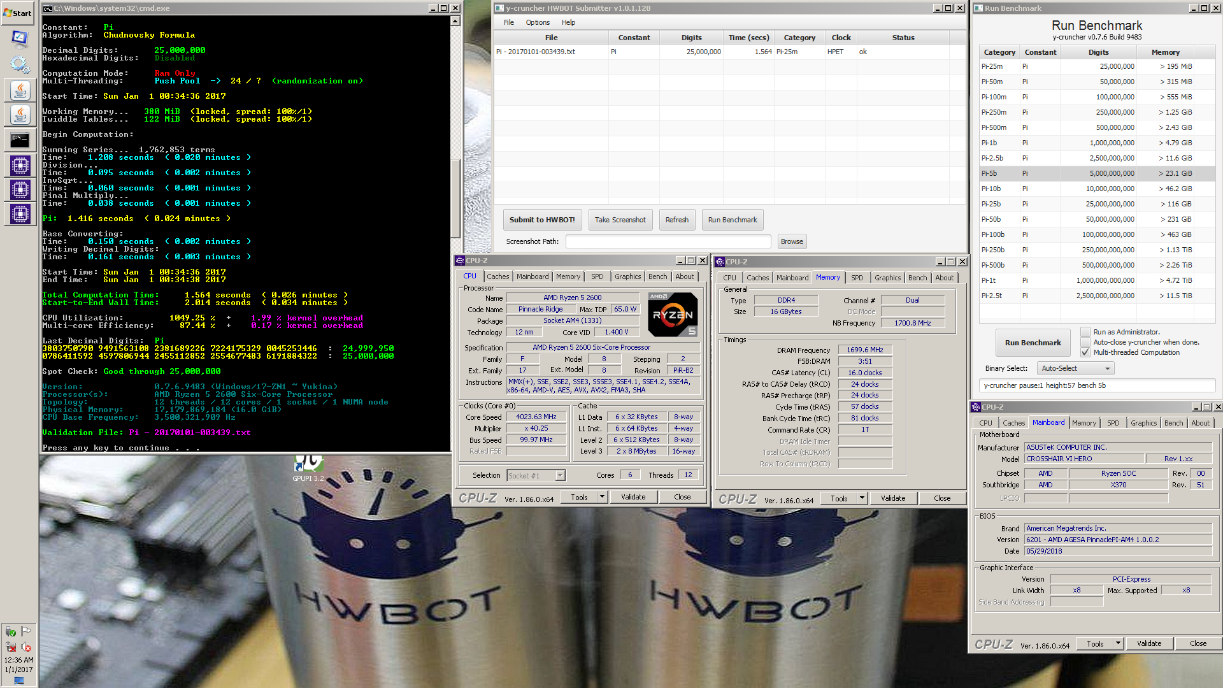The width and height of the screenshot is (1223, 688).
Task: Open Tools dropdown arrow in CPU-Z Mainboard window
Action: pos(1118,643)
